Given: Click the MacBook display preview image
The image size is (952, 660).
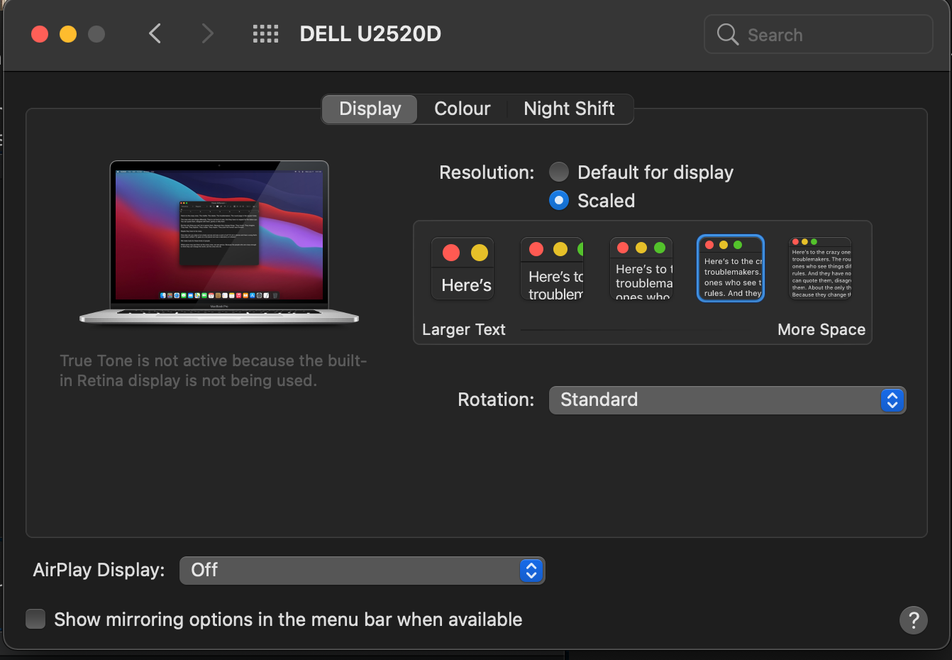Looking at the screenshot, I should click(219, 242).
